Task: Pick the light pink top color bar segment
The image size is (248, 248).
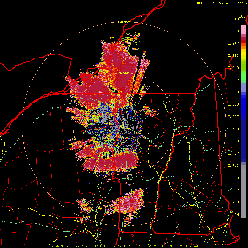Action: click(243, 29)
